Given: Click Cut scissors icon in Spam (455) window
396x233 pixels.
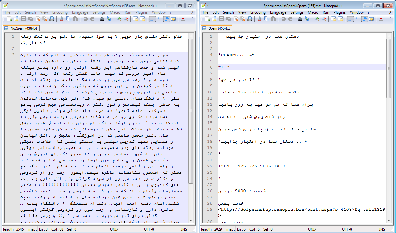Looking at the screenshot, I should click(259, 19).
